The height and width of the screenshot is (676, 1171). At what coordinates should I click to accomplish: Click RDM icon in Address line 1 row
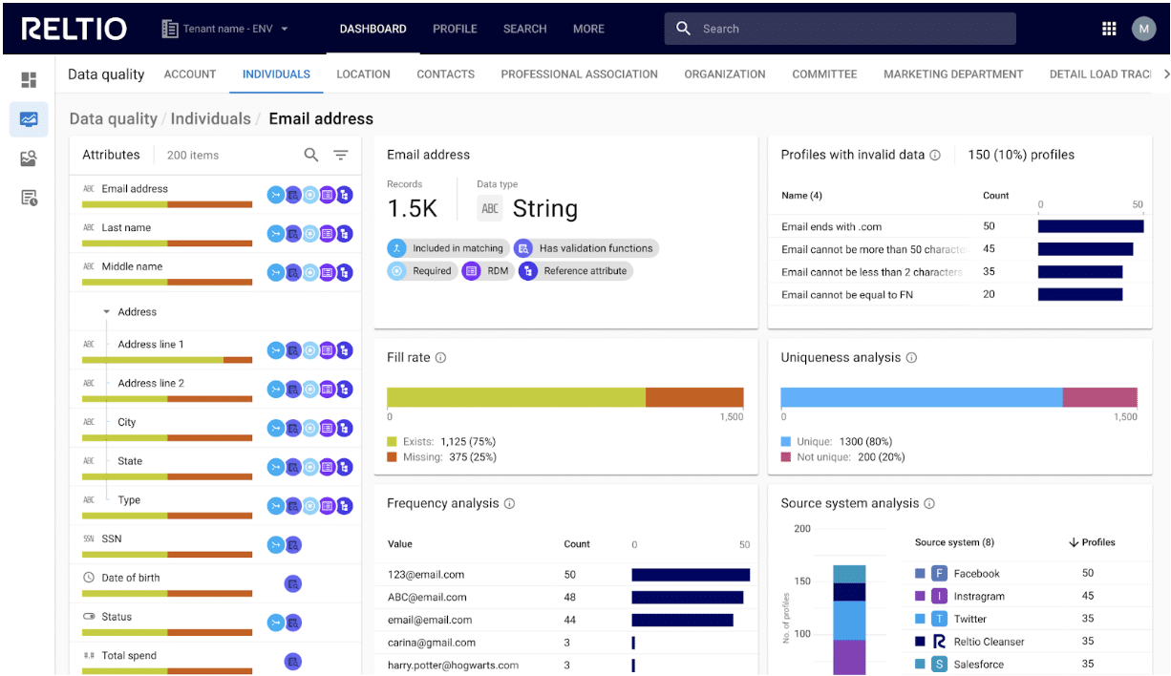tap(328, 350)
